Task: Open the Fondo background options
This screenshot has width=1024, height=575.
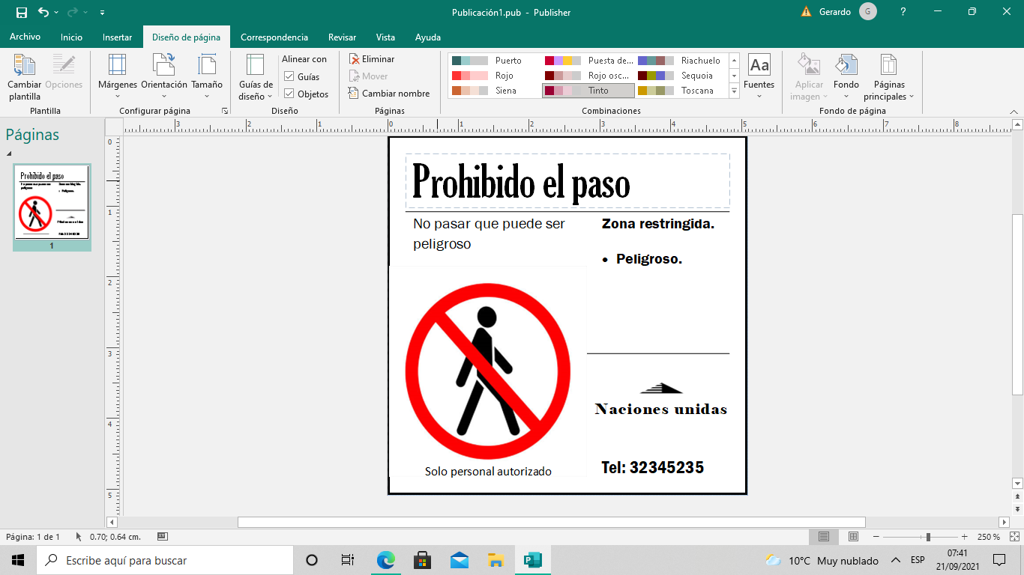Action: [x=846, y=77]
